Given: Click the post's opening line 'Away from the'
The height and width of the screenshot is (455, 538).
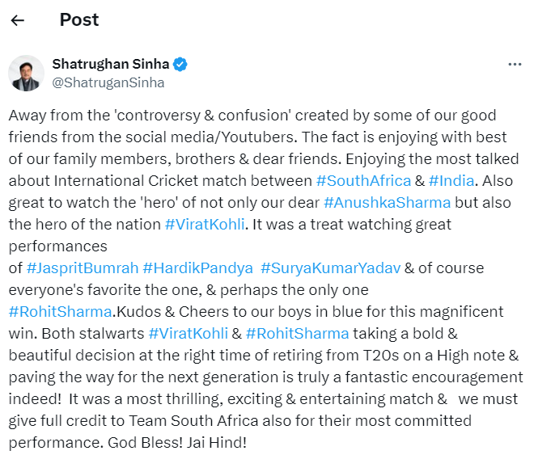Looking at the screenshot, I should [50, 115].
